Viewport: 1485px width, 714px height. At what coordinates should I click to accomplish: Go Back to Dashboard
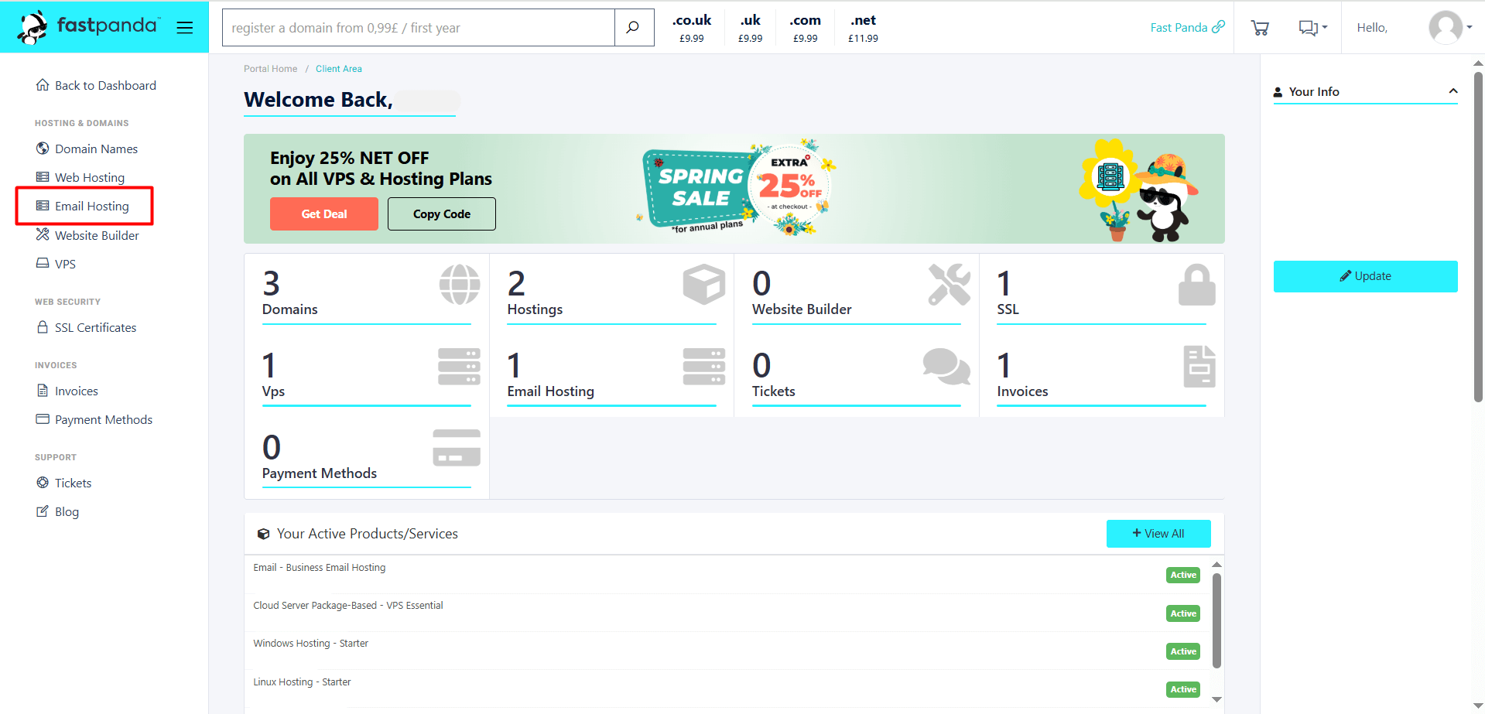click(96, 85)
